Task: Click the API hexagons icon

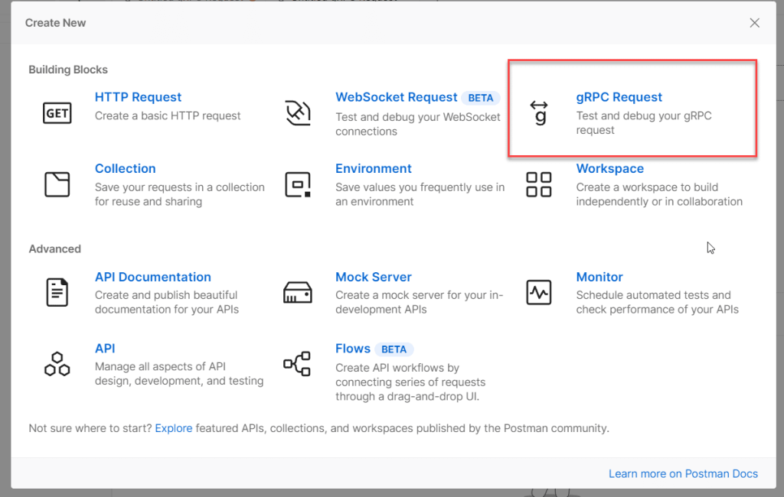Action: coord(57,364)
